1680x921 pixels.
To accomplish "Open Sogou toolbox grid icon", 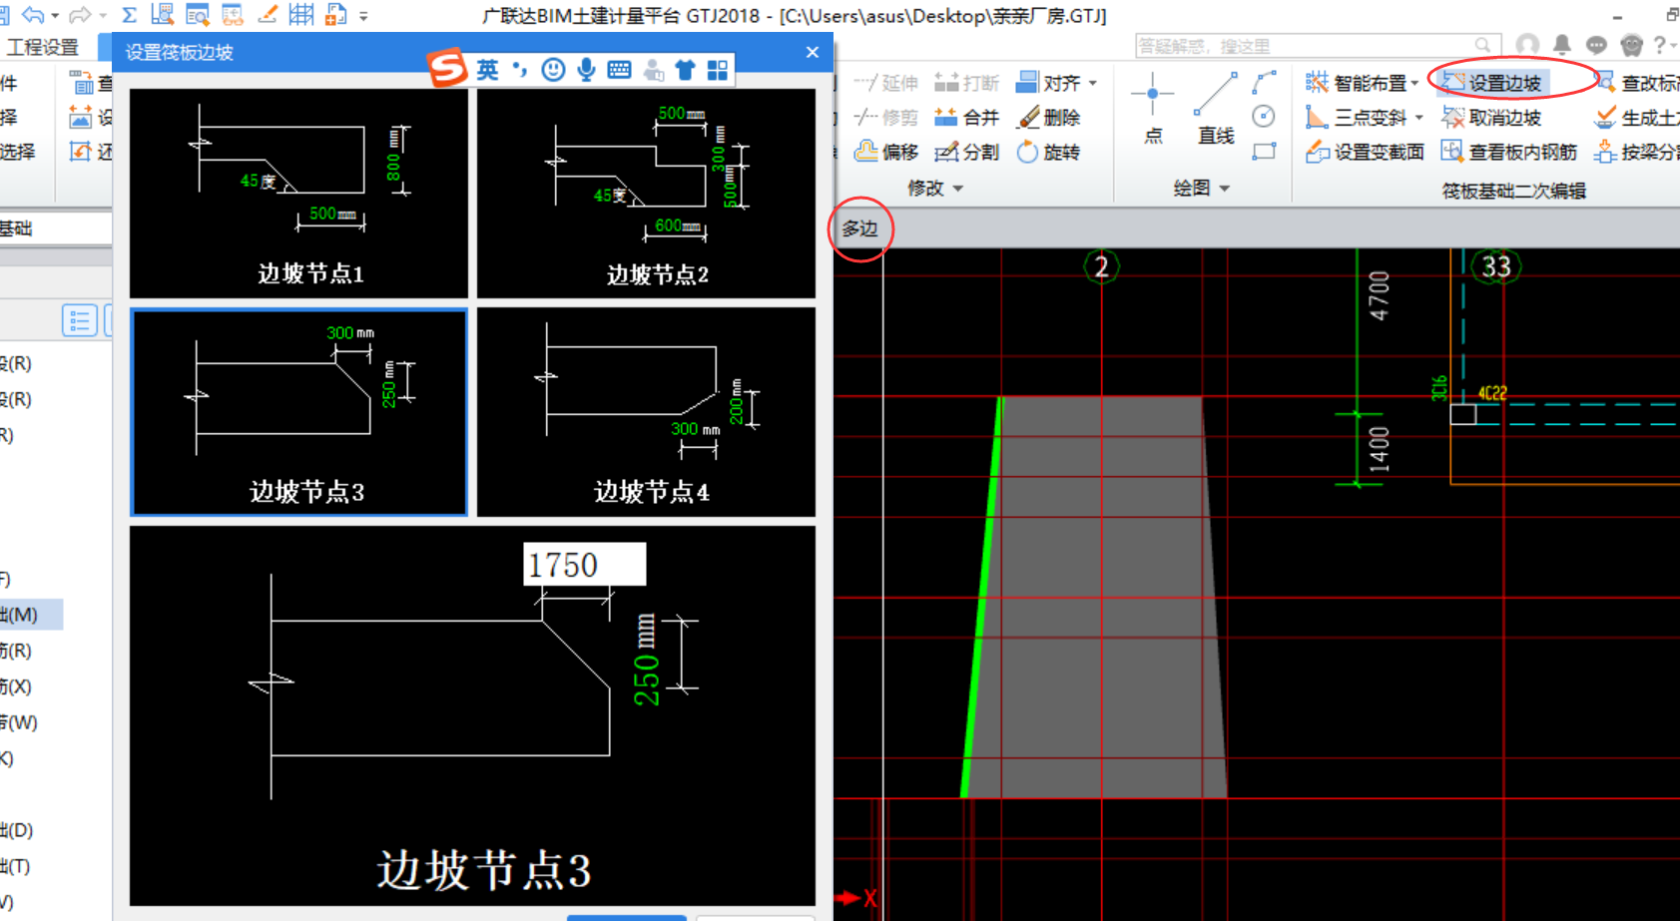I will (718, 69).
